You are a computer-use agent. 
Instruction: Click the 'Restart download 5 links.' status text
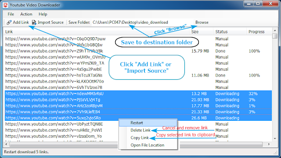[26, 152]
